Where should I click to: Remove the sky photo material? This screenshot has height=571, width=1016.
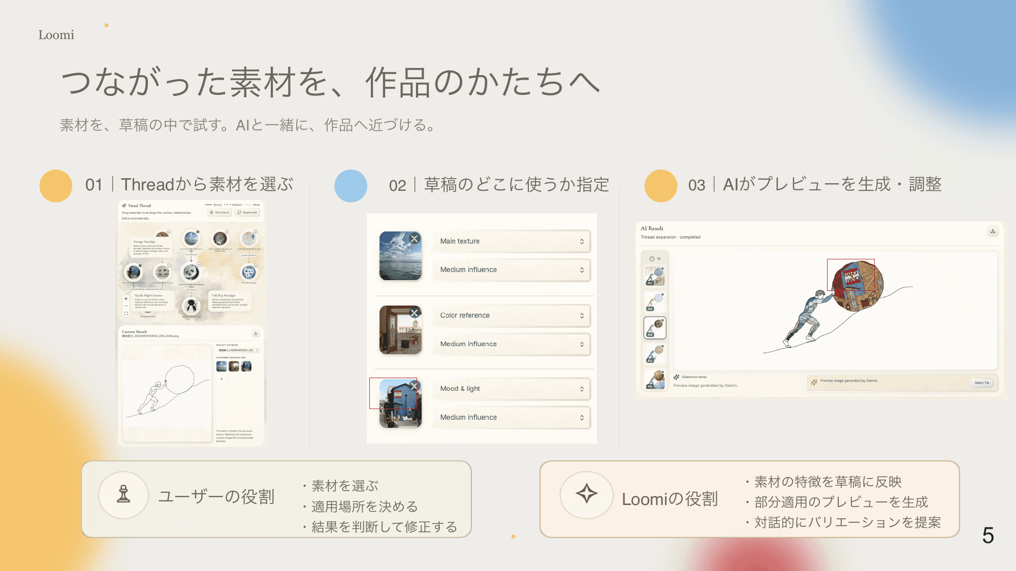pos(415,239)
